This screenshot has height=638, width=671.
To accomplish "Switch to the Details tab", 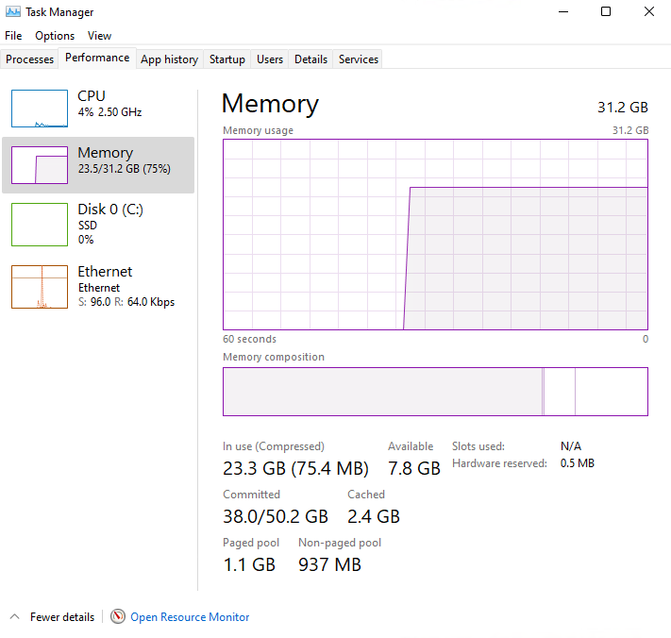I will pos(310,59).
